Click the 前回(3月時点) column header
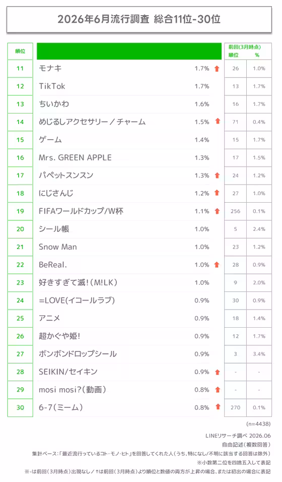Image resolution: width=282 pixels, height=482 pixels. point(245,47)
